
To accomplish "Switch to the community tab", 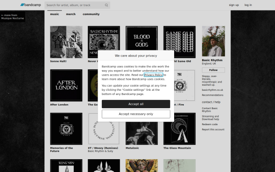I will [x=91, y=14].
